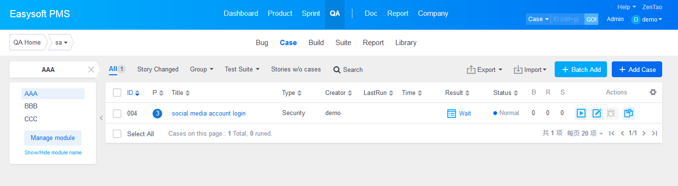Click the Batch Add button
678x186 pixels.
(x=581, y=70)
